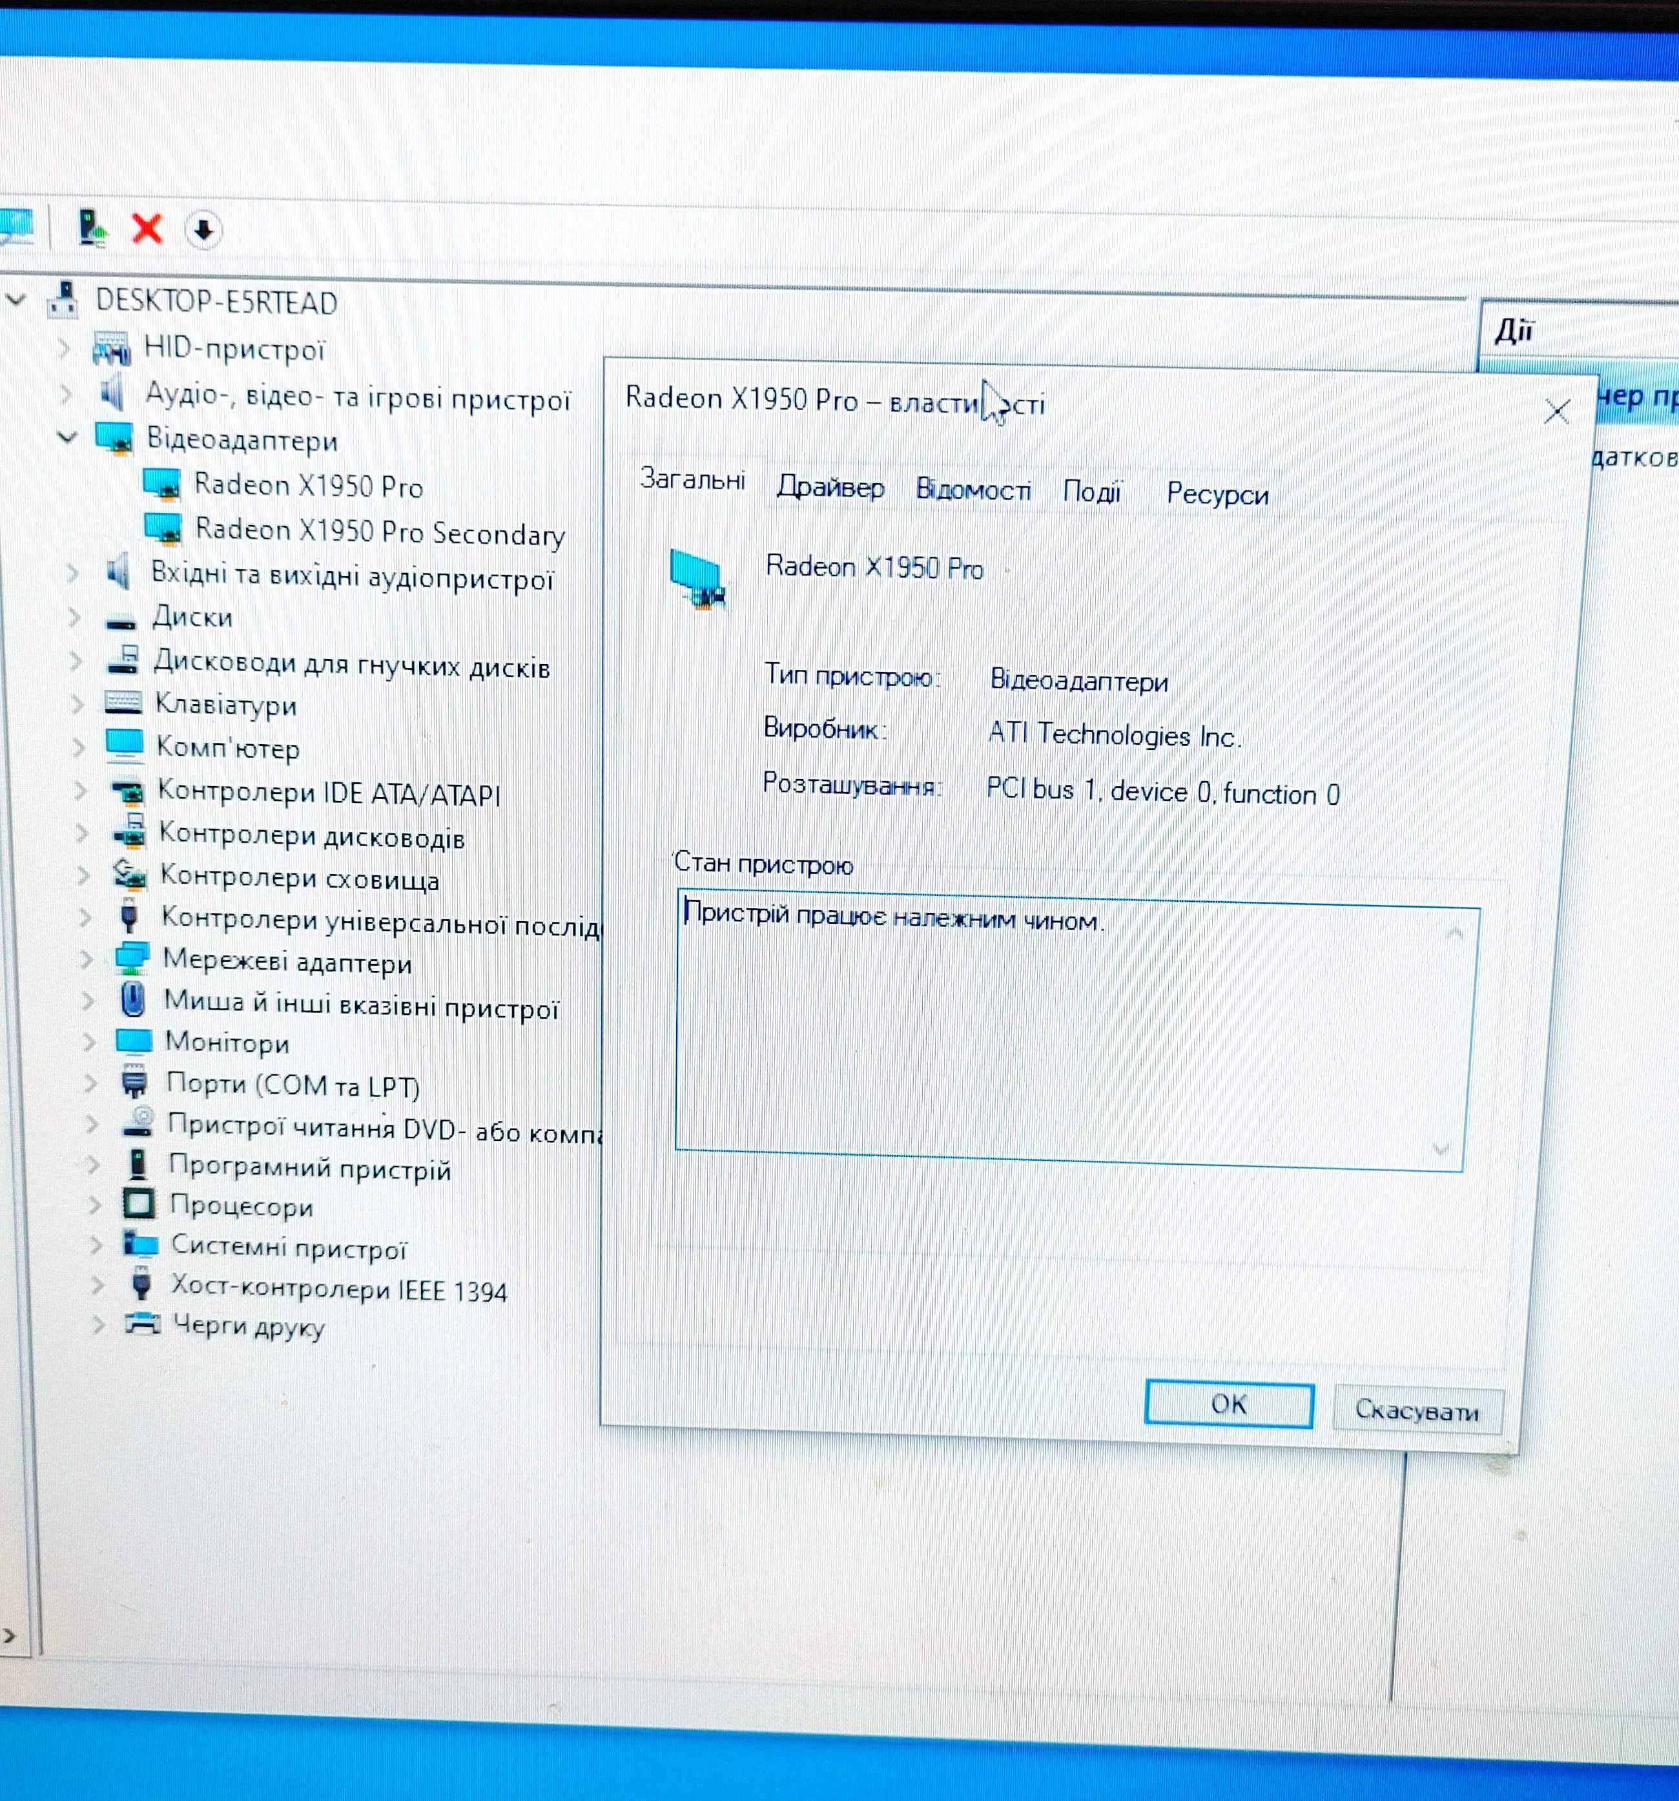Click the Процесори chip icon
Screen dimensions: 1679x1801
point(139,1204)
